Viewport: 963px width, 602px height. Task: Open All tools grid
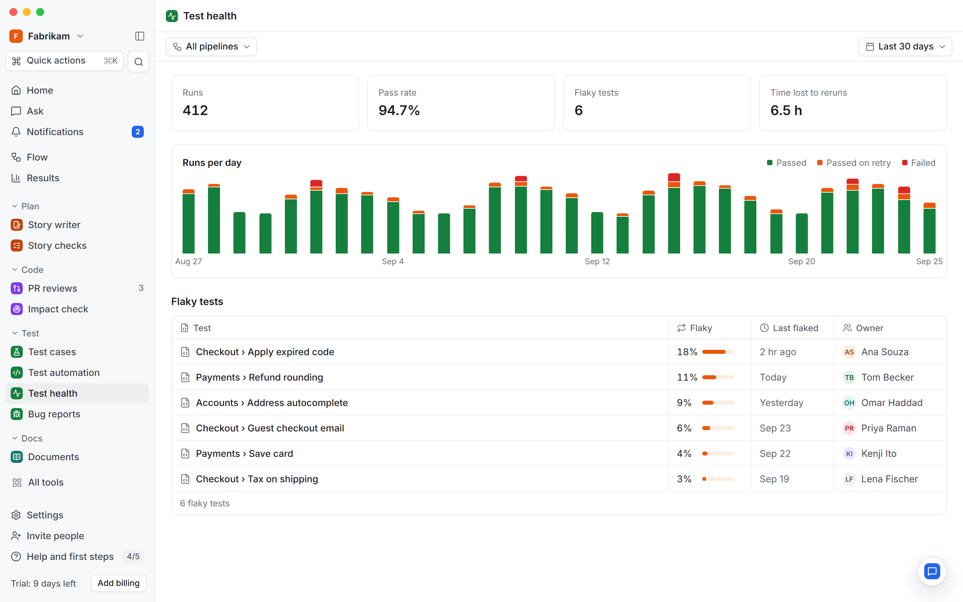[x=77, y=482]
